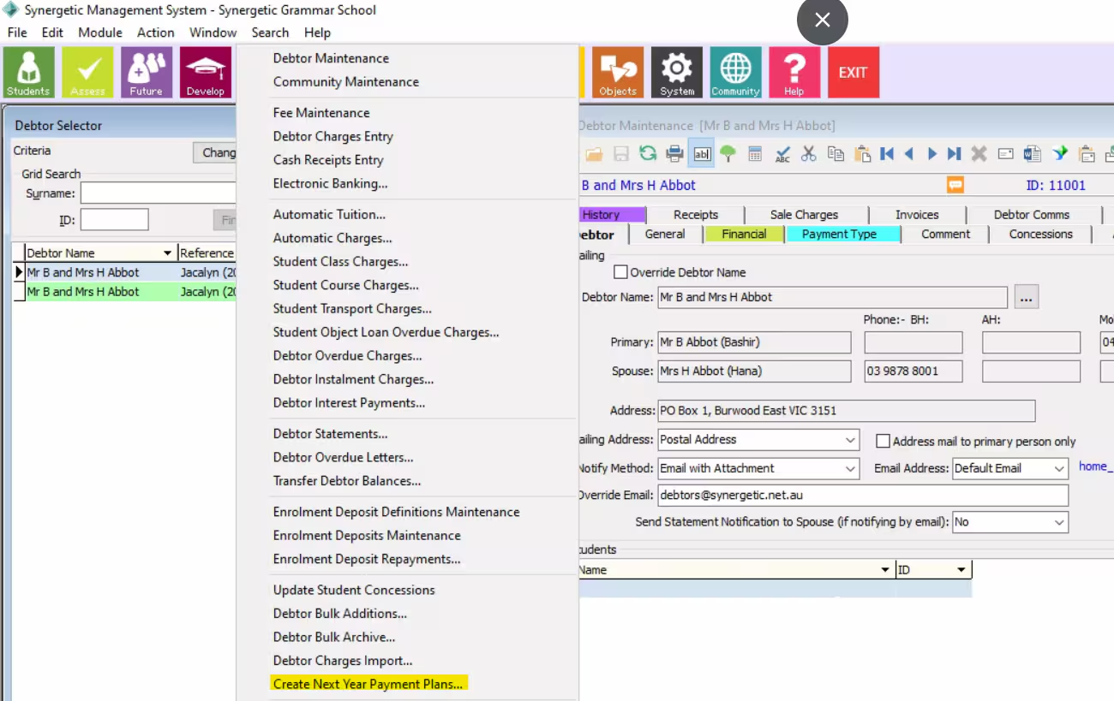Select Automatic Tuition menu entry
The height and width of the screenshot is (701, 1114).
(x=329, y=215)
